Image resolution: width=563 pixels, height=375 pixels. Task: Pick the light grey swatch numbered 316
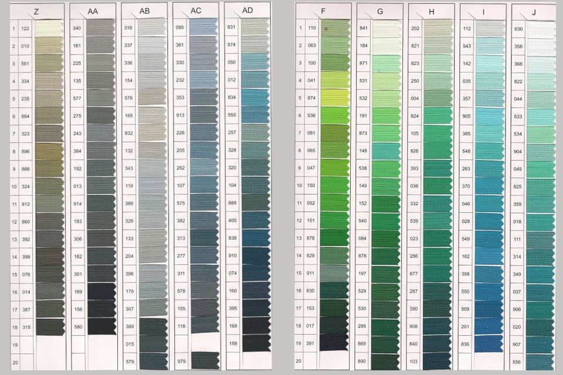pyautogui.click(x=152, y=28)
